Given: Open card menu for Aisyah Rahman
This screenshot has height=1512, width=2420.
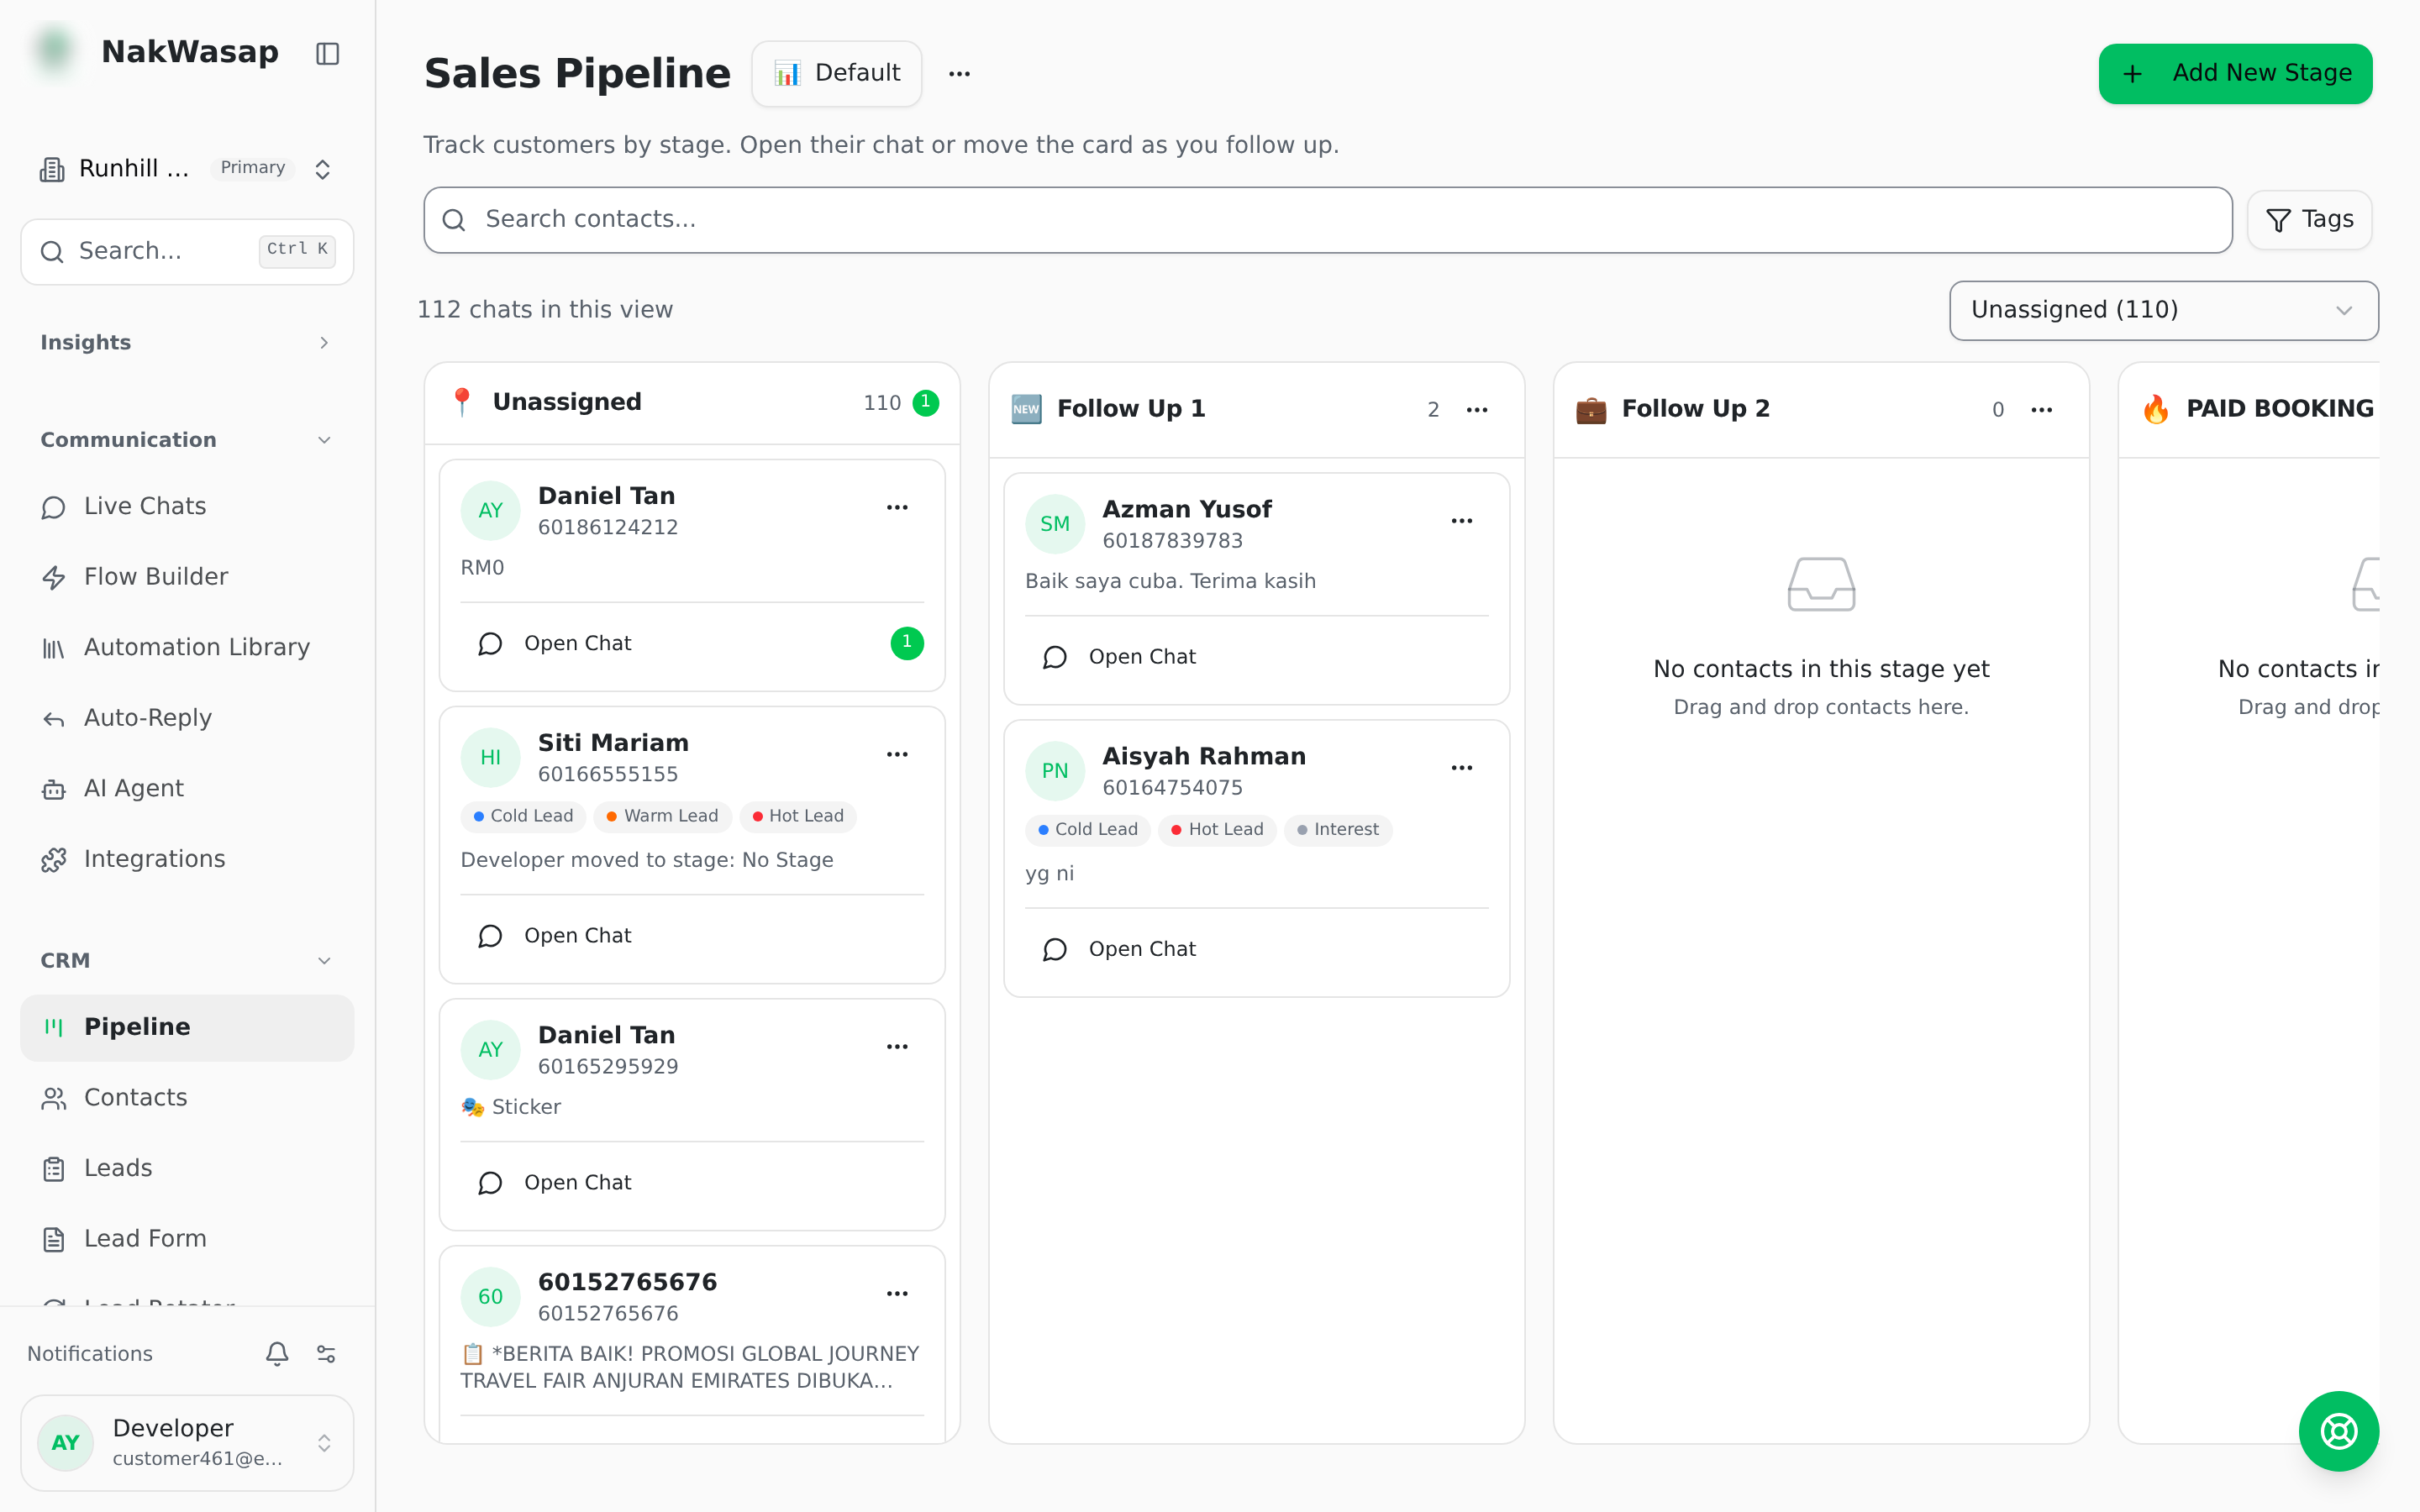Looking at the screenshot, I should [1462, 768].
